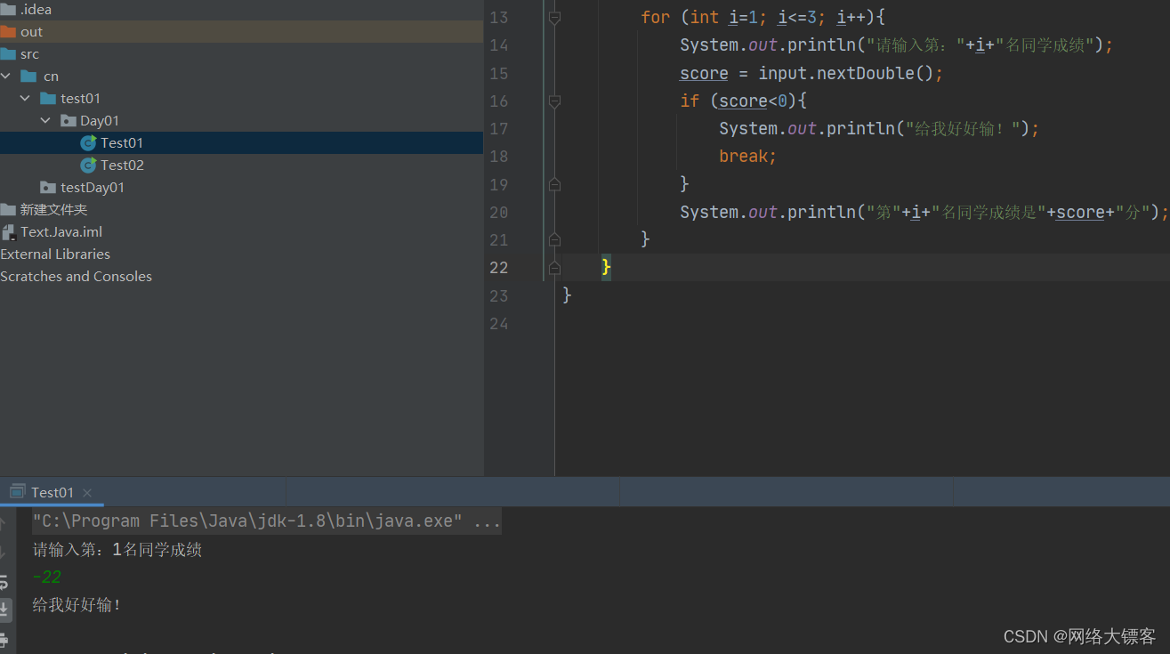Click gutter line number 17
The width and height of the screenshot is (1170, 654).
(498, 129)
